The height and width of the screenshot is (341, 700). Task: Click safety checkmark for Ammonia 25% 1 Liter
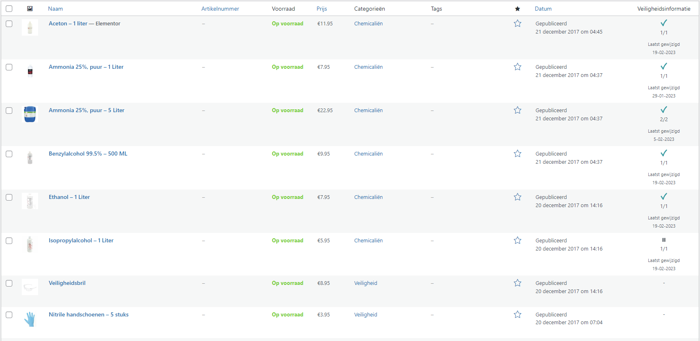[x=664, y=66]
